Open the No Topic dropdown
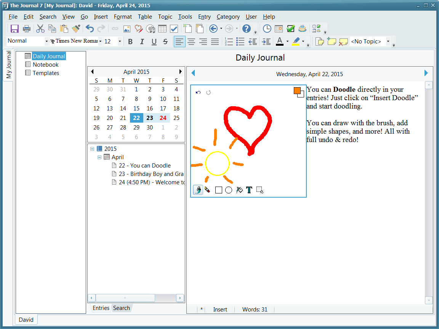The height and width of the screenshot is (329, 439). (388, 41)
